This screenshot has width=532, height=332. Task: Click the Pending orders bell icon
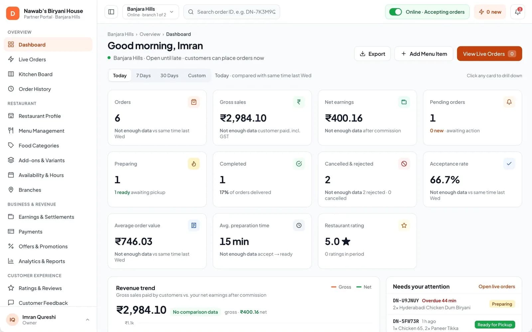[509, 102]
